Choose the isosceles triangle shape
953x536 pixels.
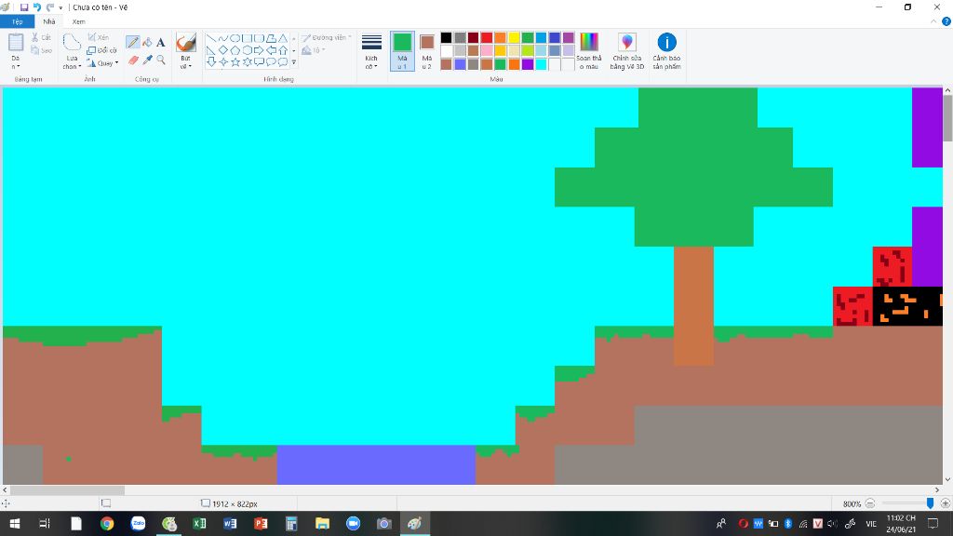[x=283, y=38]
